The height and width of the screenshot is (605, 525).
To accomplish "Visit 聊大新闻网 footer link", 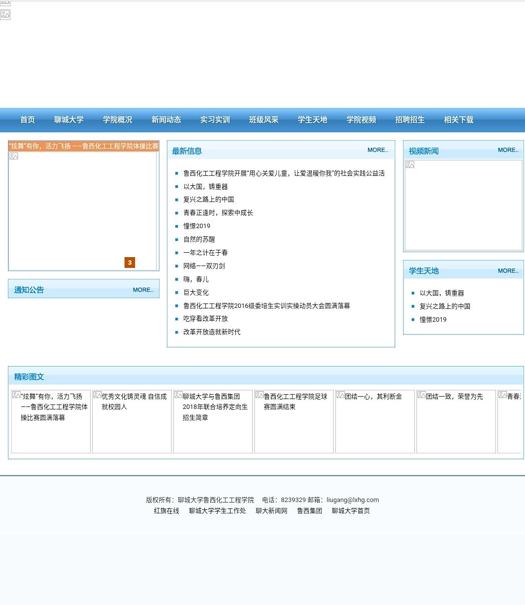I will 271,511.
